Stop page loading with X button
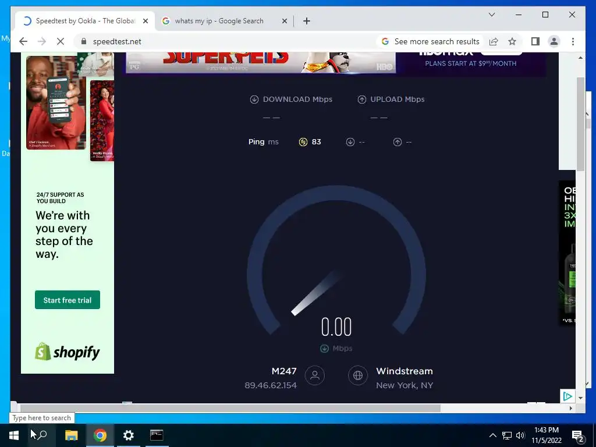 [x=61, y=41]
